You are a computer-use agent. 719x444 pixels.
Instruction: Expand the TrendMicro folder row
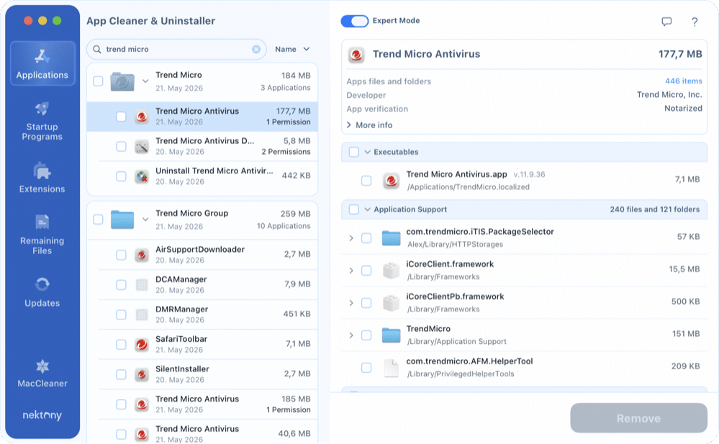click(x=351, y=335)
